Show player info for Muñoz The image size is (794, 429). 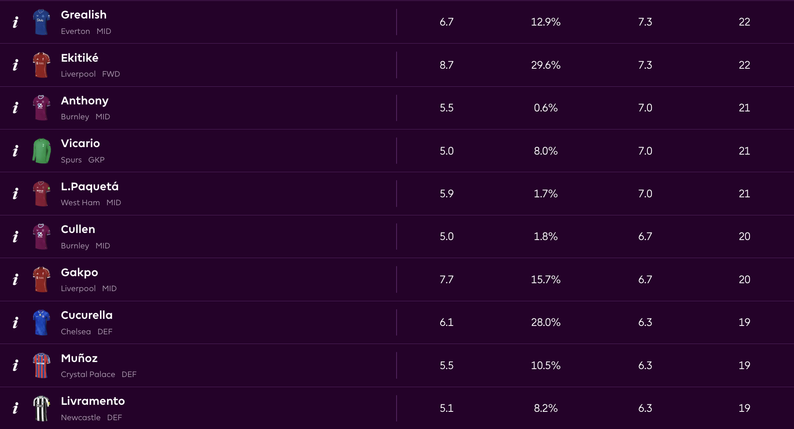point(15,366)
